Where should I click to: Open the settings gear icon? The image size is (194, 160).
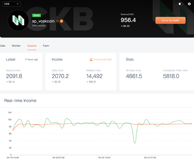189,4
